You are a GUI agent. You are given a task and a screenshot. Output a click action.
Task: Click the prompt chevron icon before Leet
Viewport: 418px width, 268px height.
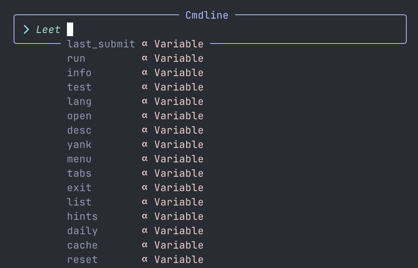coord(26,30)
